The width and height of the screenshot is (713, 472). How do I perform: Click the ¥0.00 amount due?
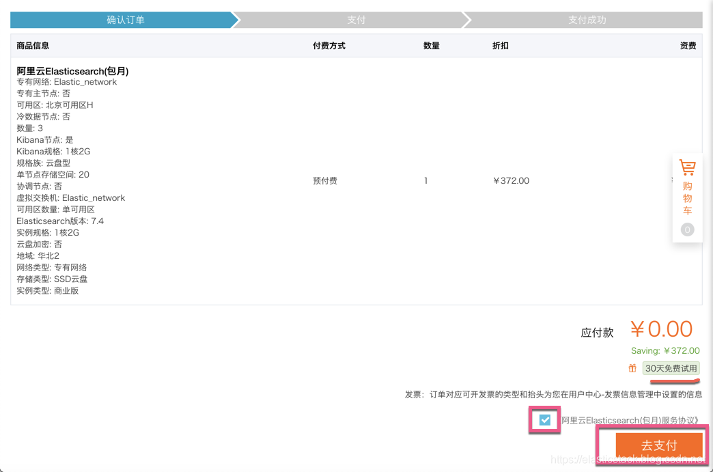click(x=662, y=329)
